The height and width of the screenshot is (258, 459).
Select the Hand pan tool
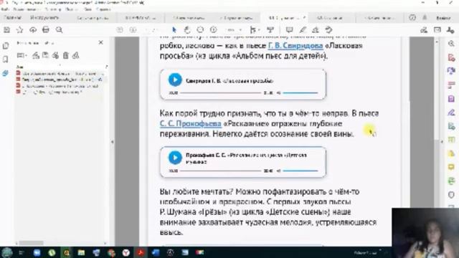pos(187,30)
